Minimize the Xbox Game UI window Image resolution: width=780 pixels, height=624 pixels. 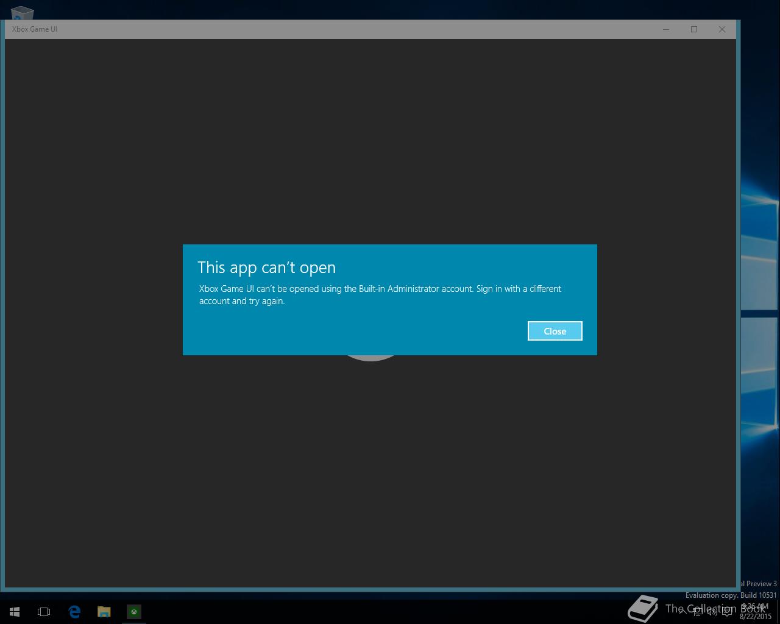pos(666,29)
